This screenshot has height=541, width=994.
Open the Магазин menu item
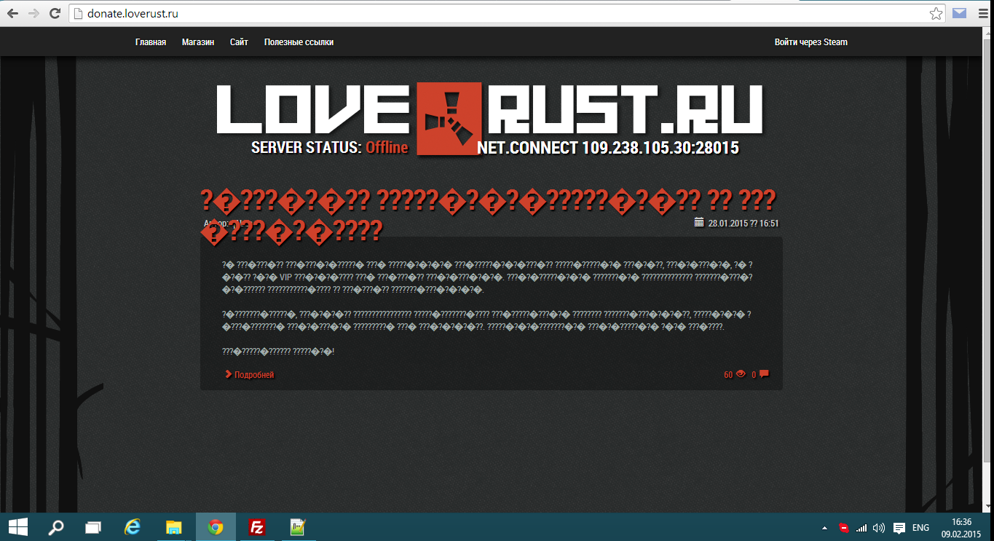pyautogui.click(x=198, y=42)
